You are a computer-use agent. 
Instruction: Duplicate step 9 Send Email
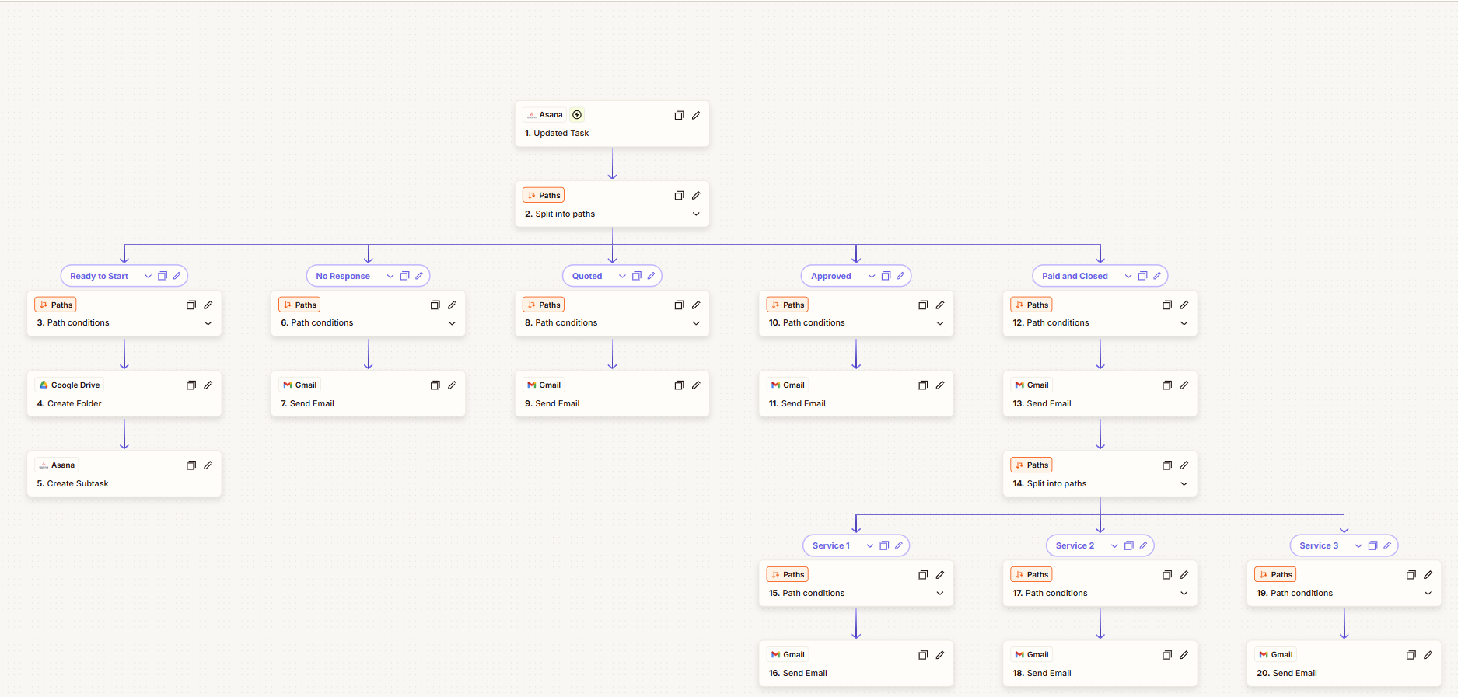point(679,385)
